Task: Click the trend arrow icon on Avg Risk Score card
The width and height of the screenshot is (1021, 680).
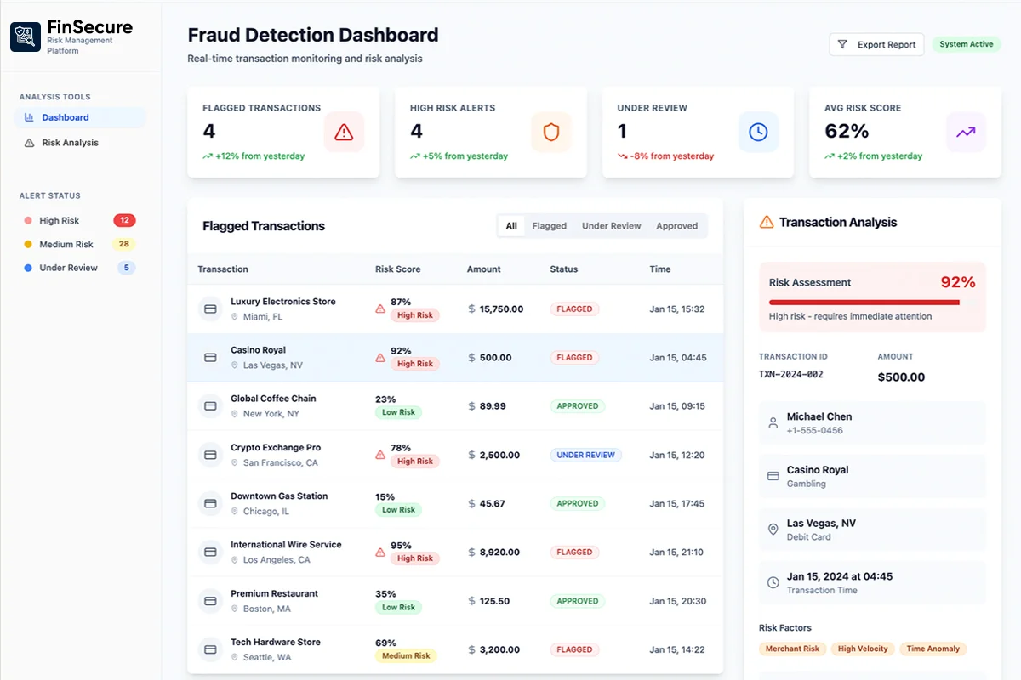Action: pos(966,132)
